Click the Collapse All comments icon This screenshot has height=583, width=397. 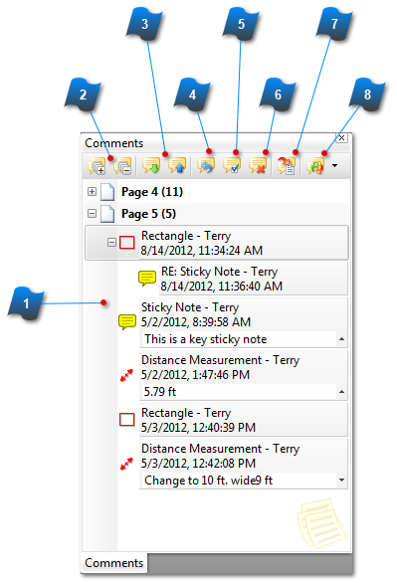123,166
